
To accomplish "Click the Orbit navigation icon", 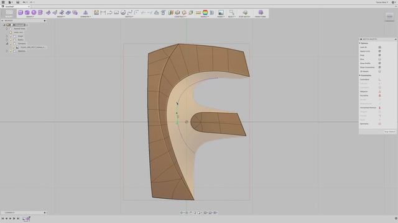I will [x=182, y=212].
